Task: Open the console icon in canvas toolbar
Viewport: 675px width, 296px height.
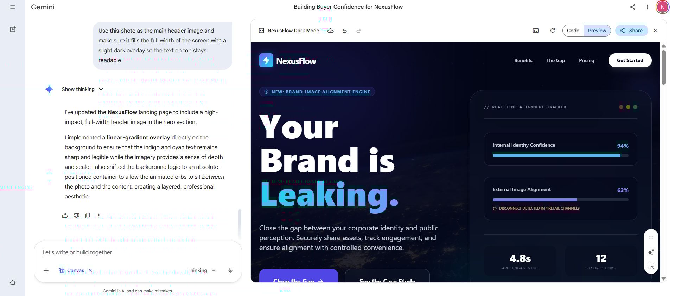Action: click(x=536, y=31)
